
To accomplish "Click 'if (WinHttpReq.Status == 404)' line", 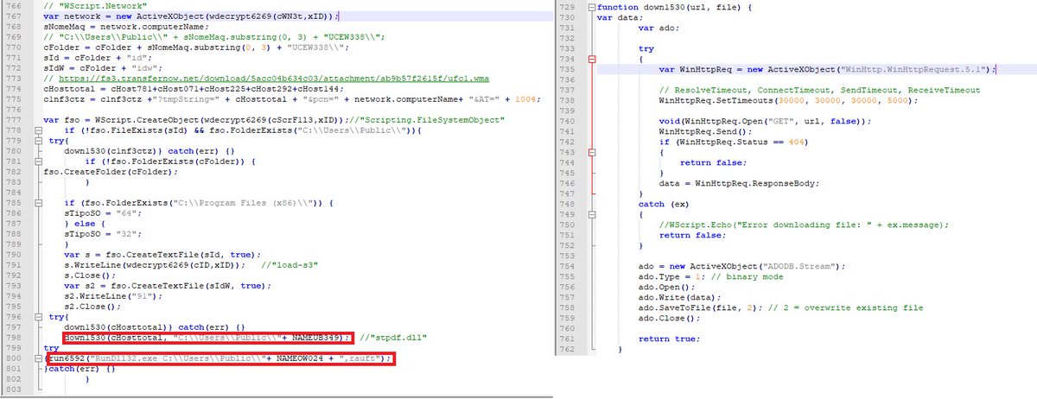I will 733,142.
